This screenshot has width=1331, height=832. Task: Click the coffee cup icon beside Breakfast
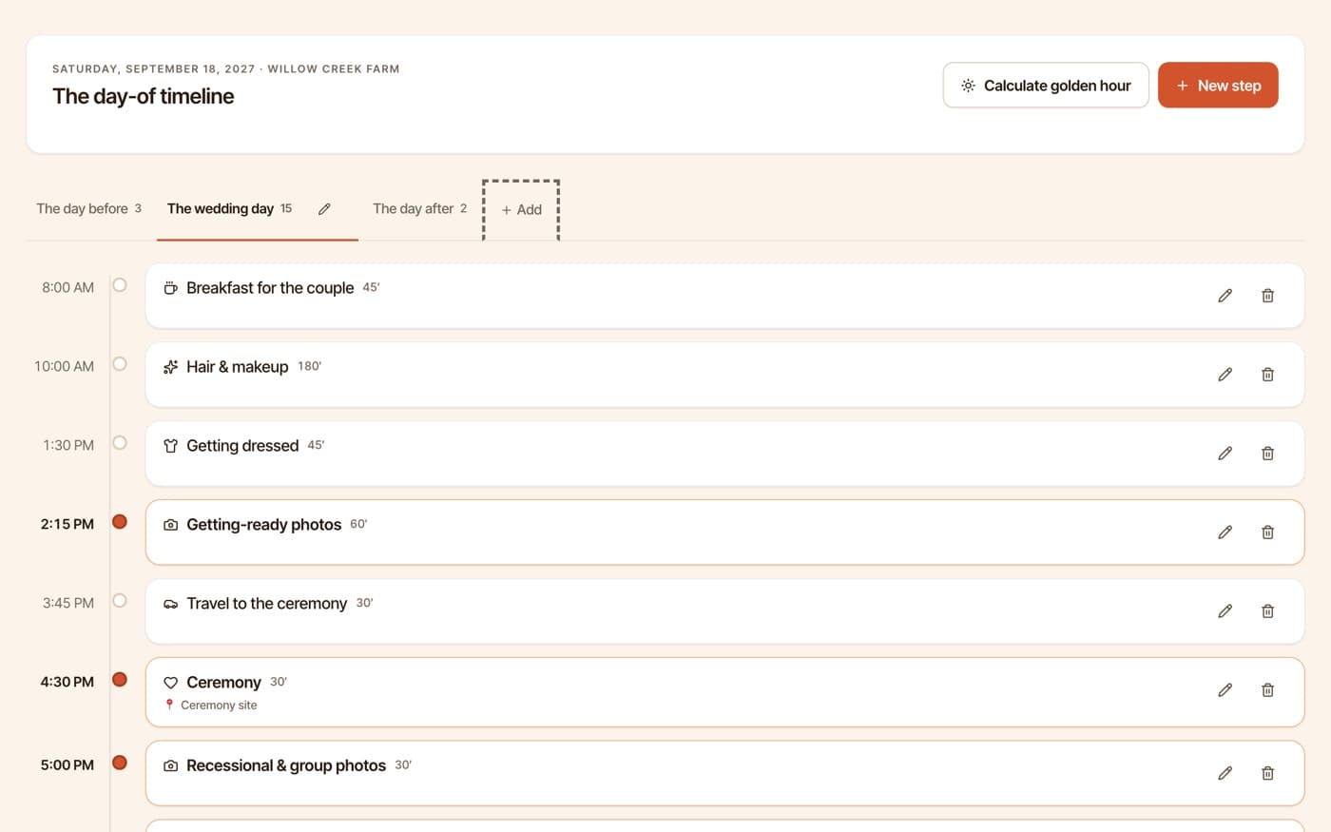point(170,288)
